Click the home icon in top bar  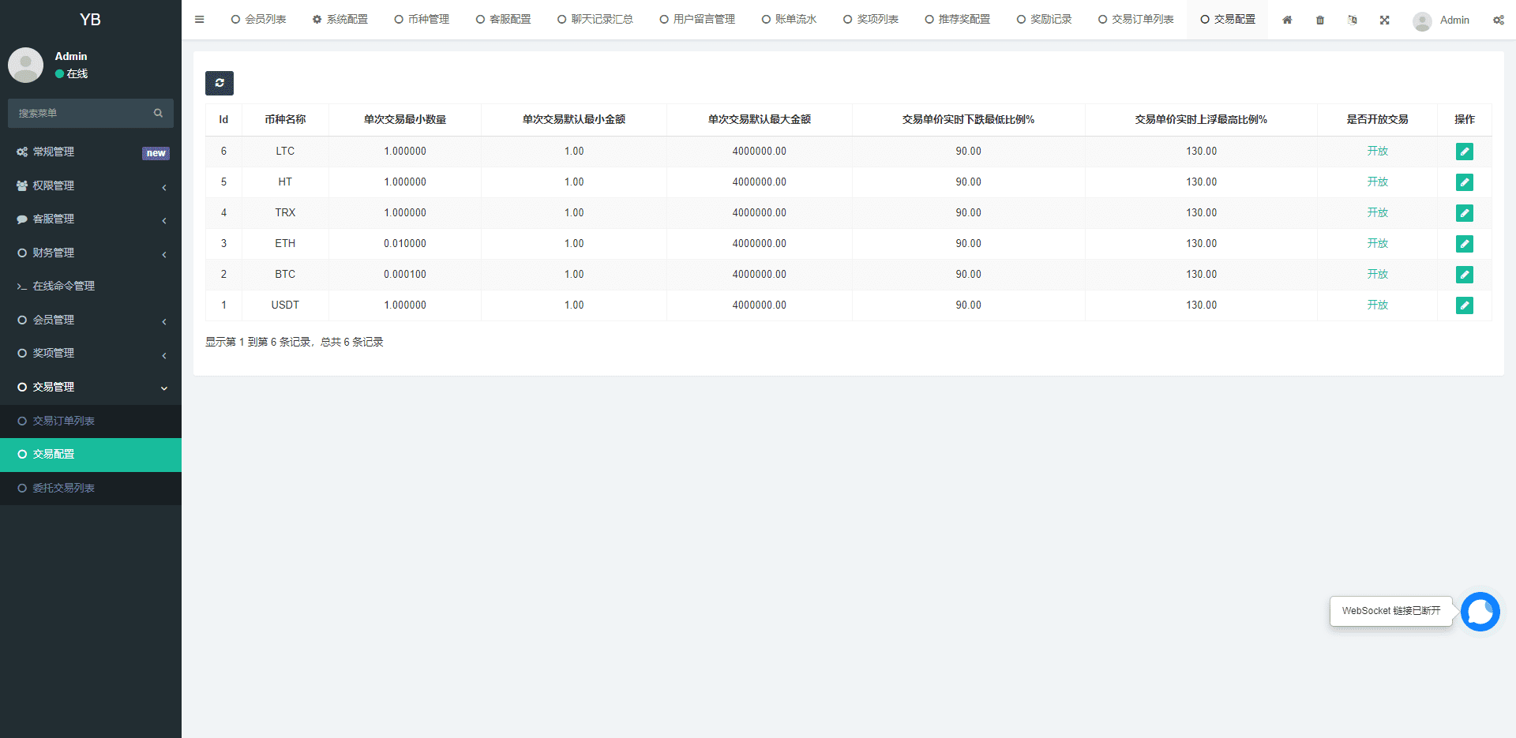click(x=1287, y=20)
